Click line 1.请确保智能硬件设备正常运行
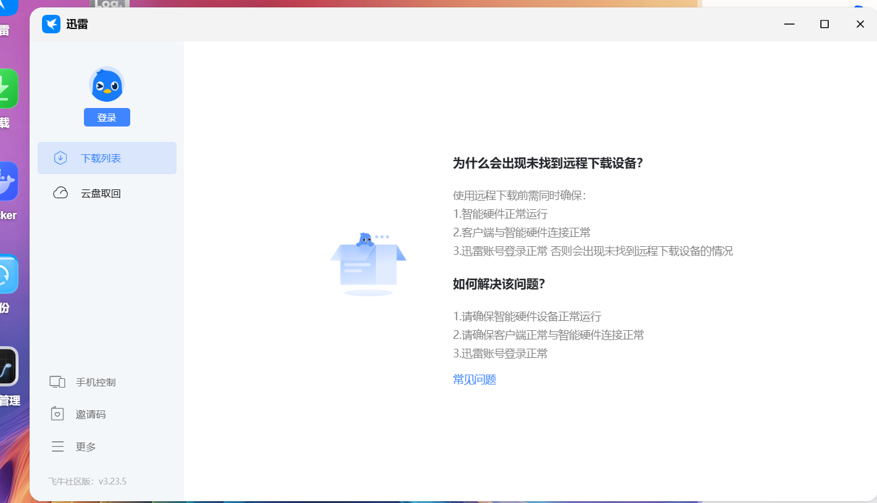 (527, 317)
